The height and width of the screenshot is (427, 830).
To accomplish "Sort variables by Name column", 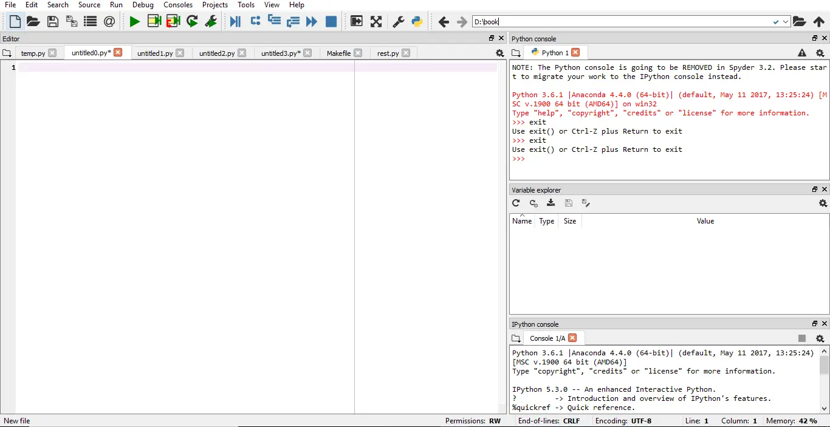I will [x=522, y=221].
